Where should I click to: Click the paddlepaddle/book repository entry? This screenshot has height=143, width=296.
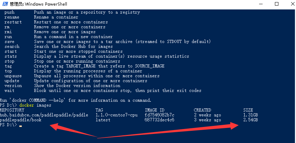coord(21,120)
